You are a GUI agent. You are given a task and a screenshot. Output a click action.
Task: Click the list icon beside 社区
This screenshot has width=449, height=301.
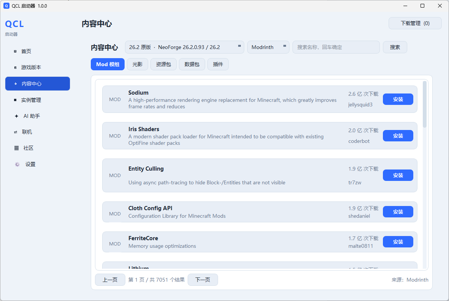[16, 148]
